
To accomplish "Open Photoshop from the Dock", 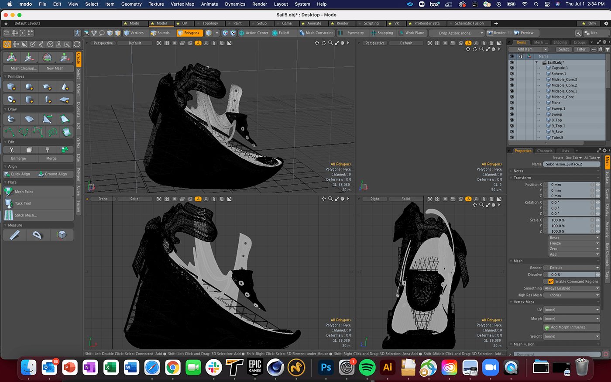I will (x=326, y=367).
